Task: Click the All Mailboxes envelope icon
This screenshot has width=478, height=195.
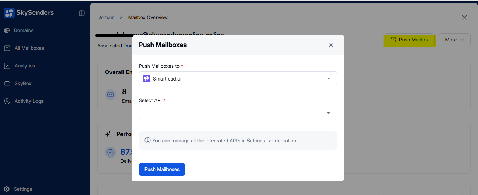Action: [x=7, y=48]
